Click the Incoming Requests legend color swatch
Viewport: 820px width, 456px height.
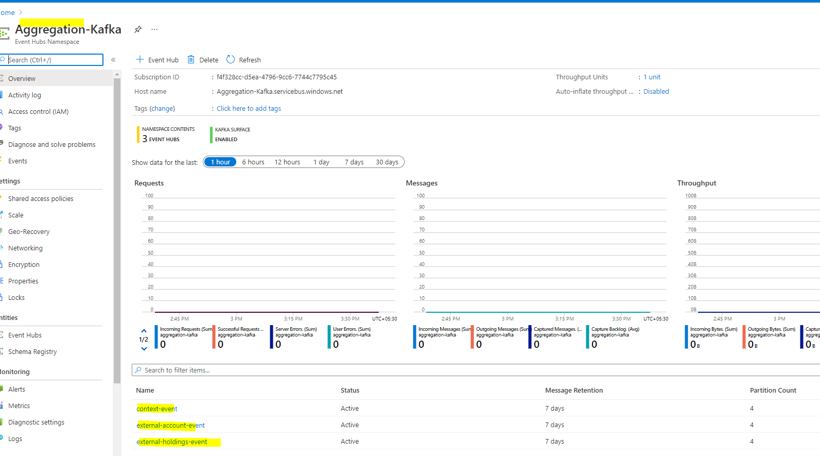tap(156, 337)
